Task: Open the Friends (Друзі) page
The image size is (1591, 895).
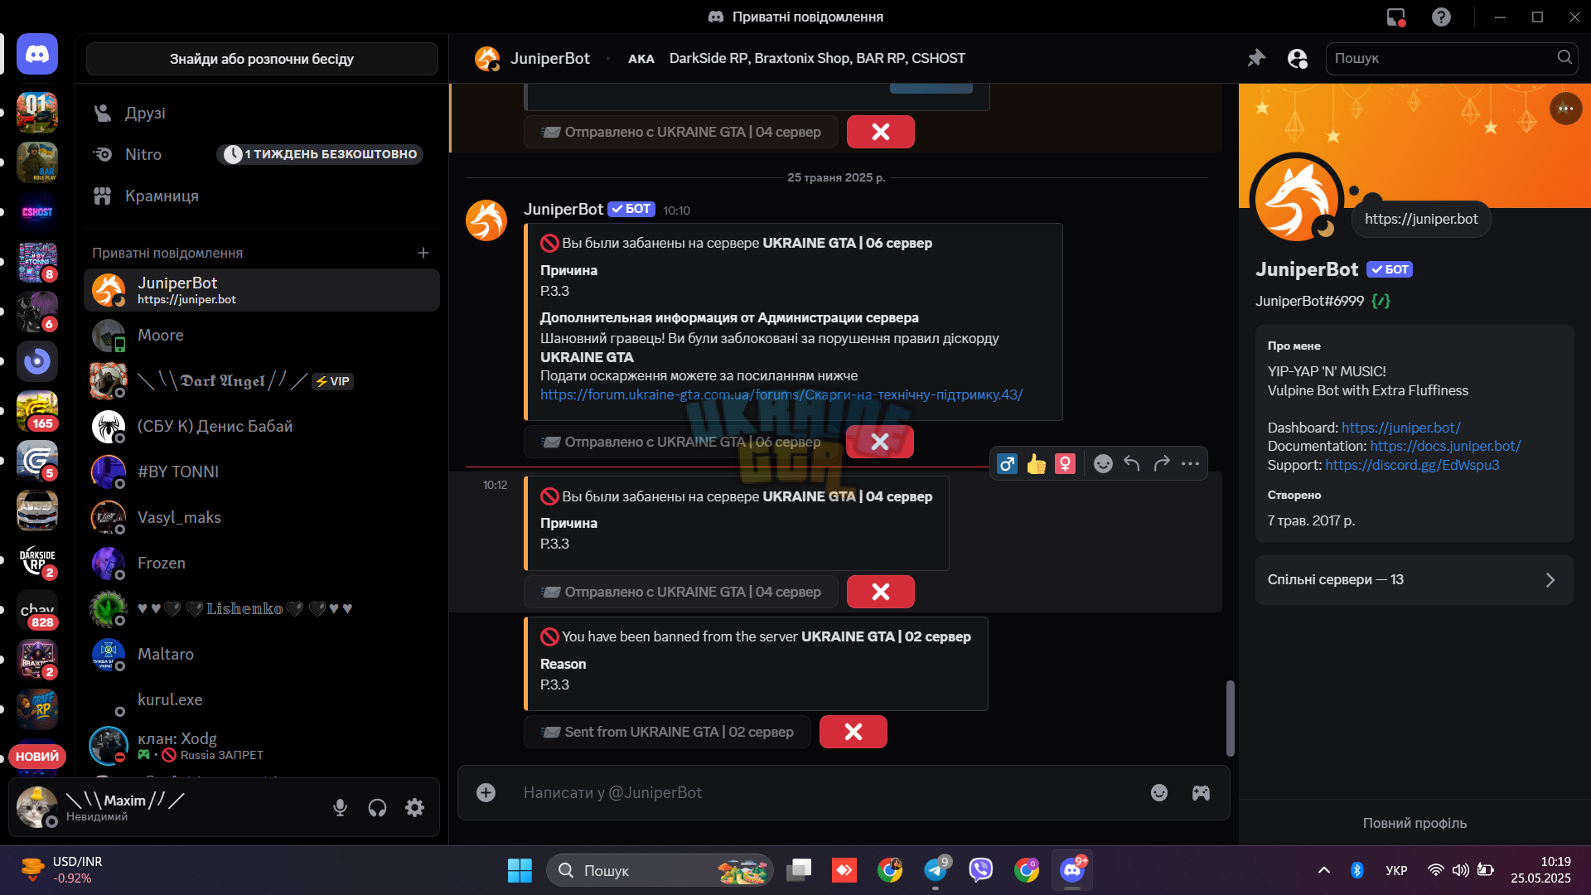Action: point(262,113)
